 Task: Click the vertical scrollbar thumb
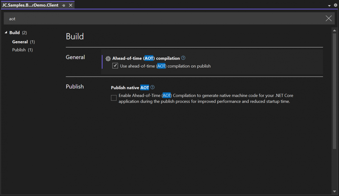(334, 90)
